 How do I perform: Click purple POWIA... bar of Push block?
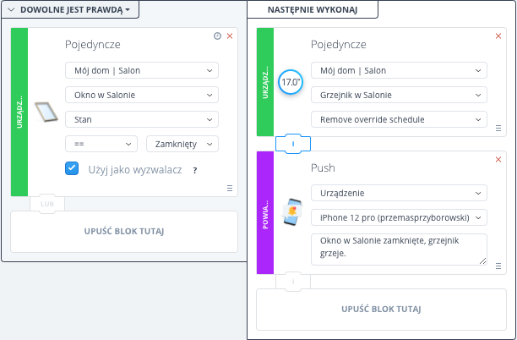point(265,212)
